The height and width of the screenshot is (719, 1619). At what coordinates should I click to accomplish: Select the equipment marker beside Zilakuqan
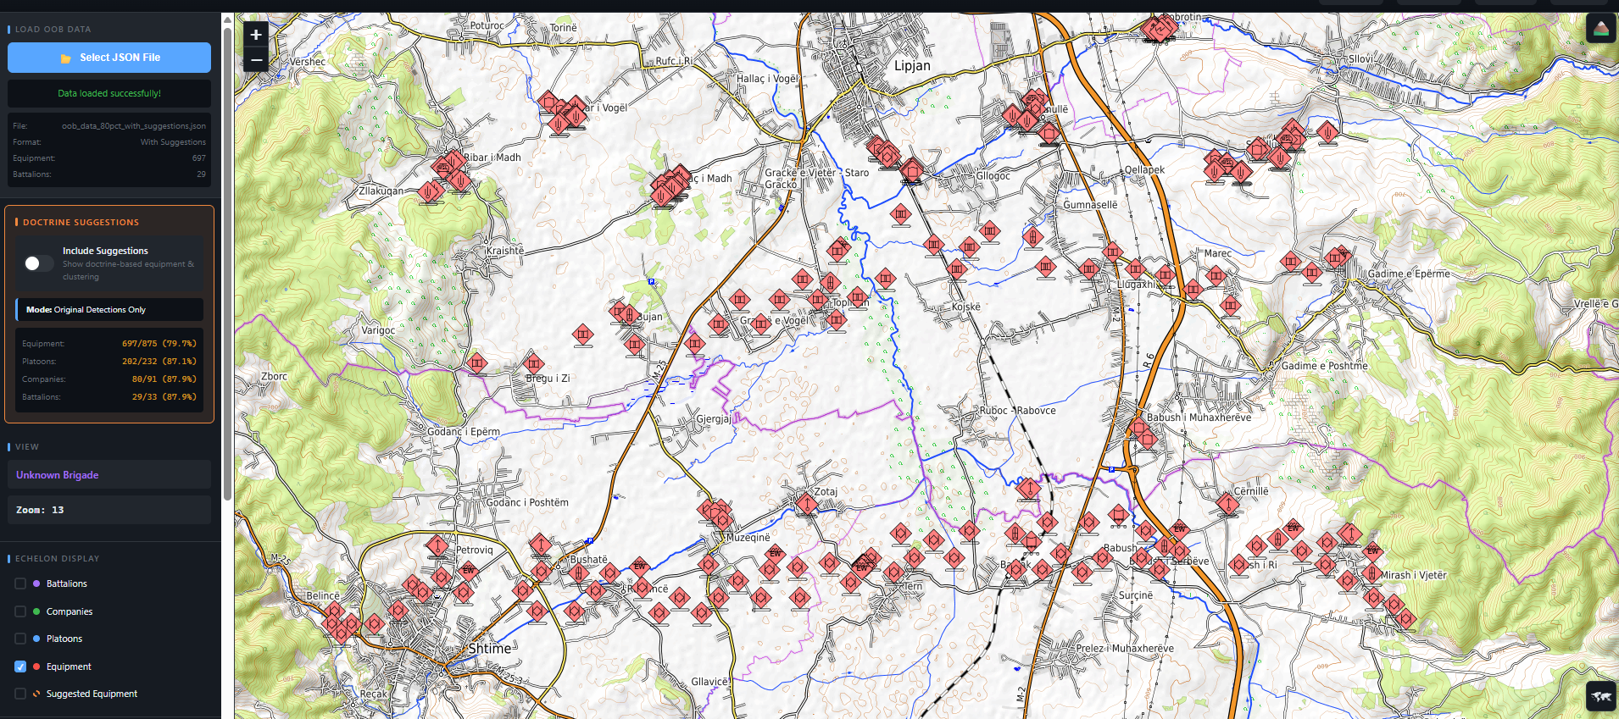[429, 192]
